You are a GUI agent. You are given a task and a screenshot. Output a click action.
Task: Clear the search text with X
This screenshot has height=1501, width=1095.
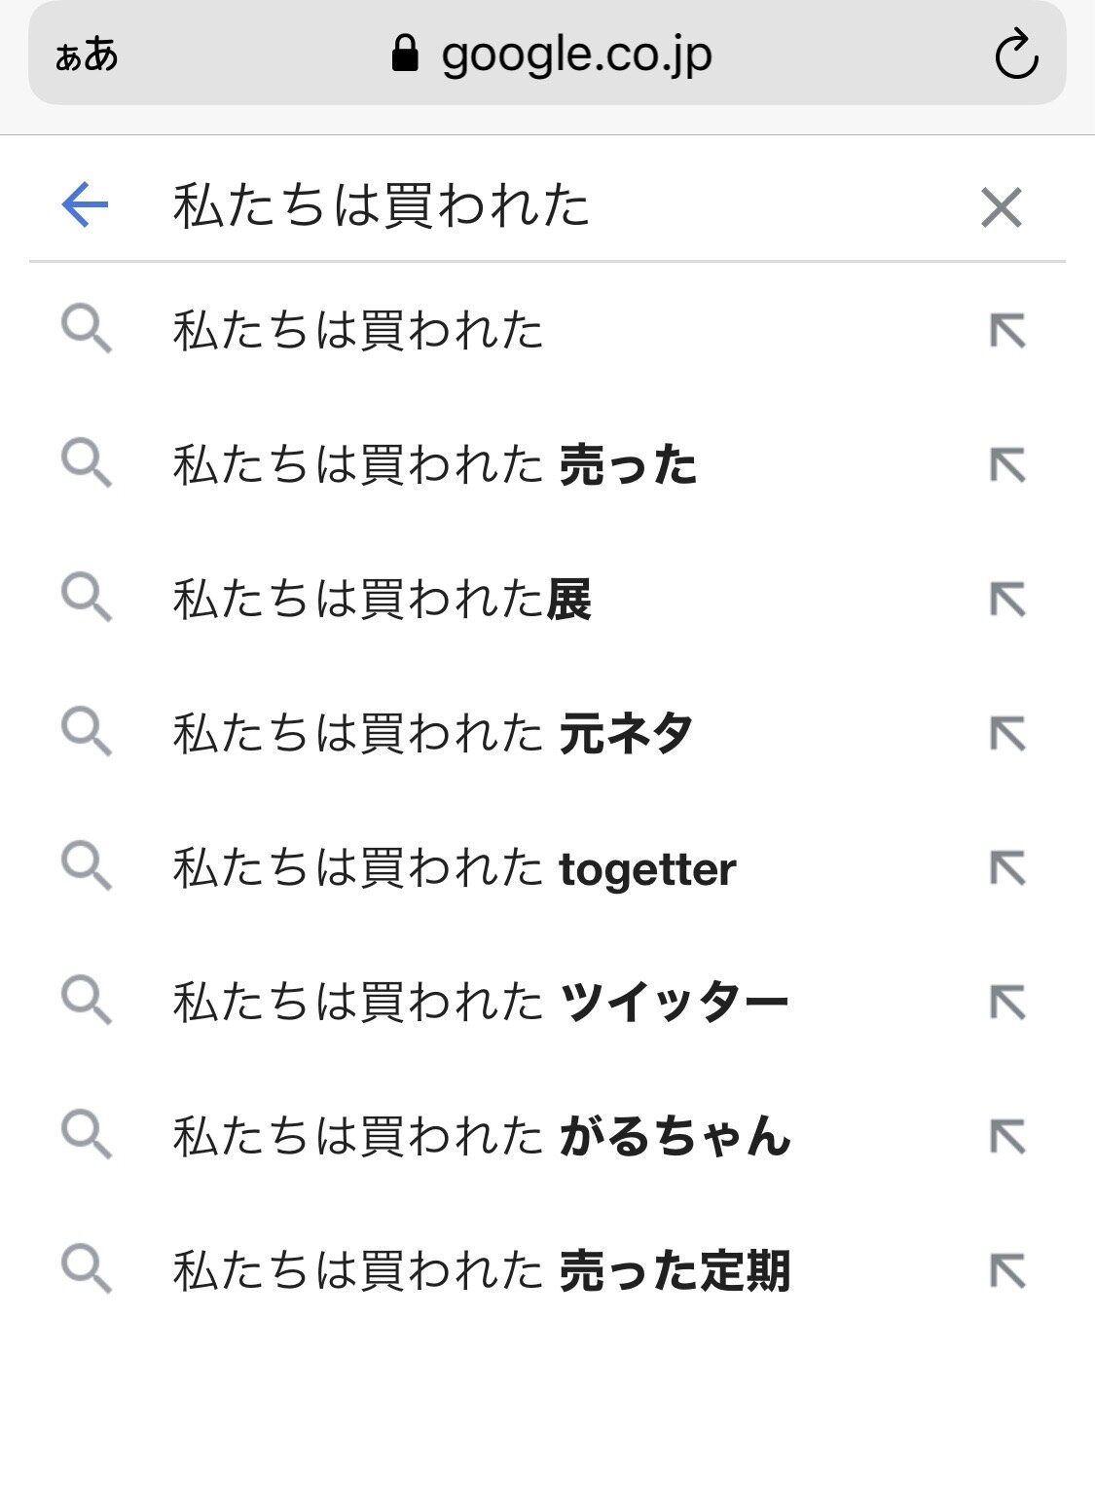click(x=1001, y=207)
